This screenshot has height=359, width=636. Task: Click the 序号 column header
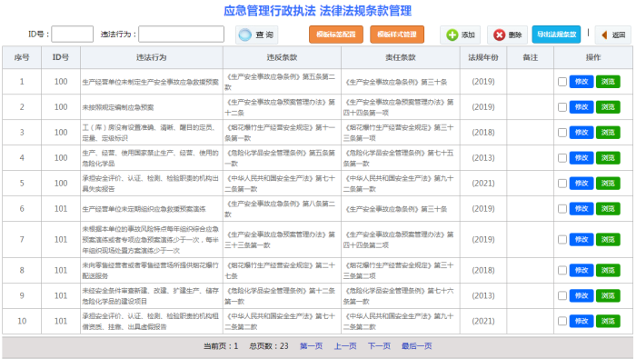tap(22, 57)
